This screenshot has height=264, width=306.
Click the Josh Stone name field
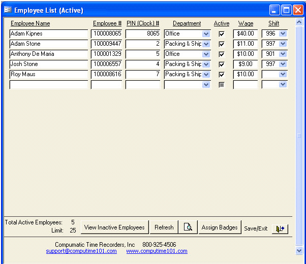(49, 64)
